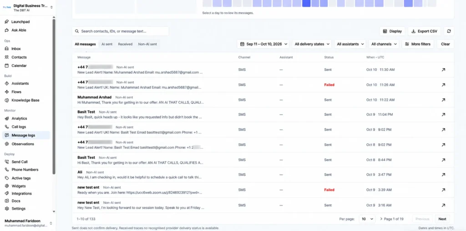The width and height of the screenshot is (466, 231).
Task: Open the Muhammad Arshad message row
Action: [x=263, y=100]
